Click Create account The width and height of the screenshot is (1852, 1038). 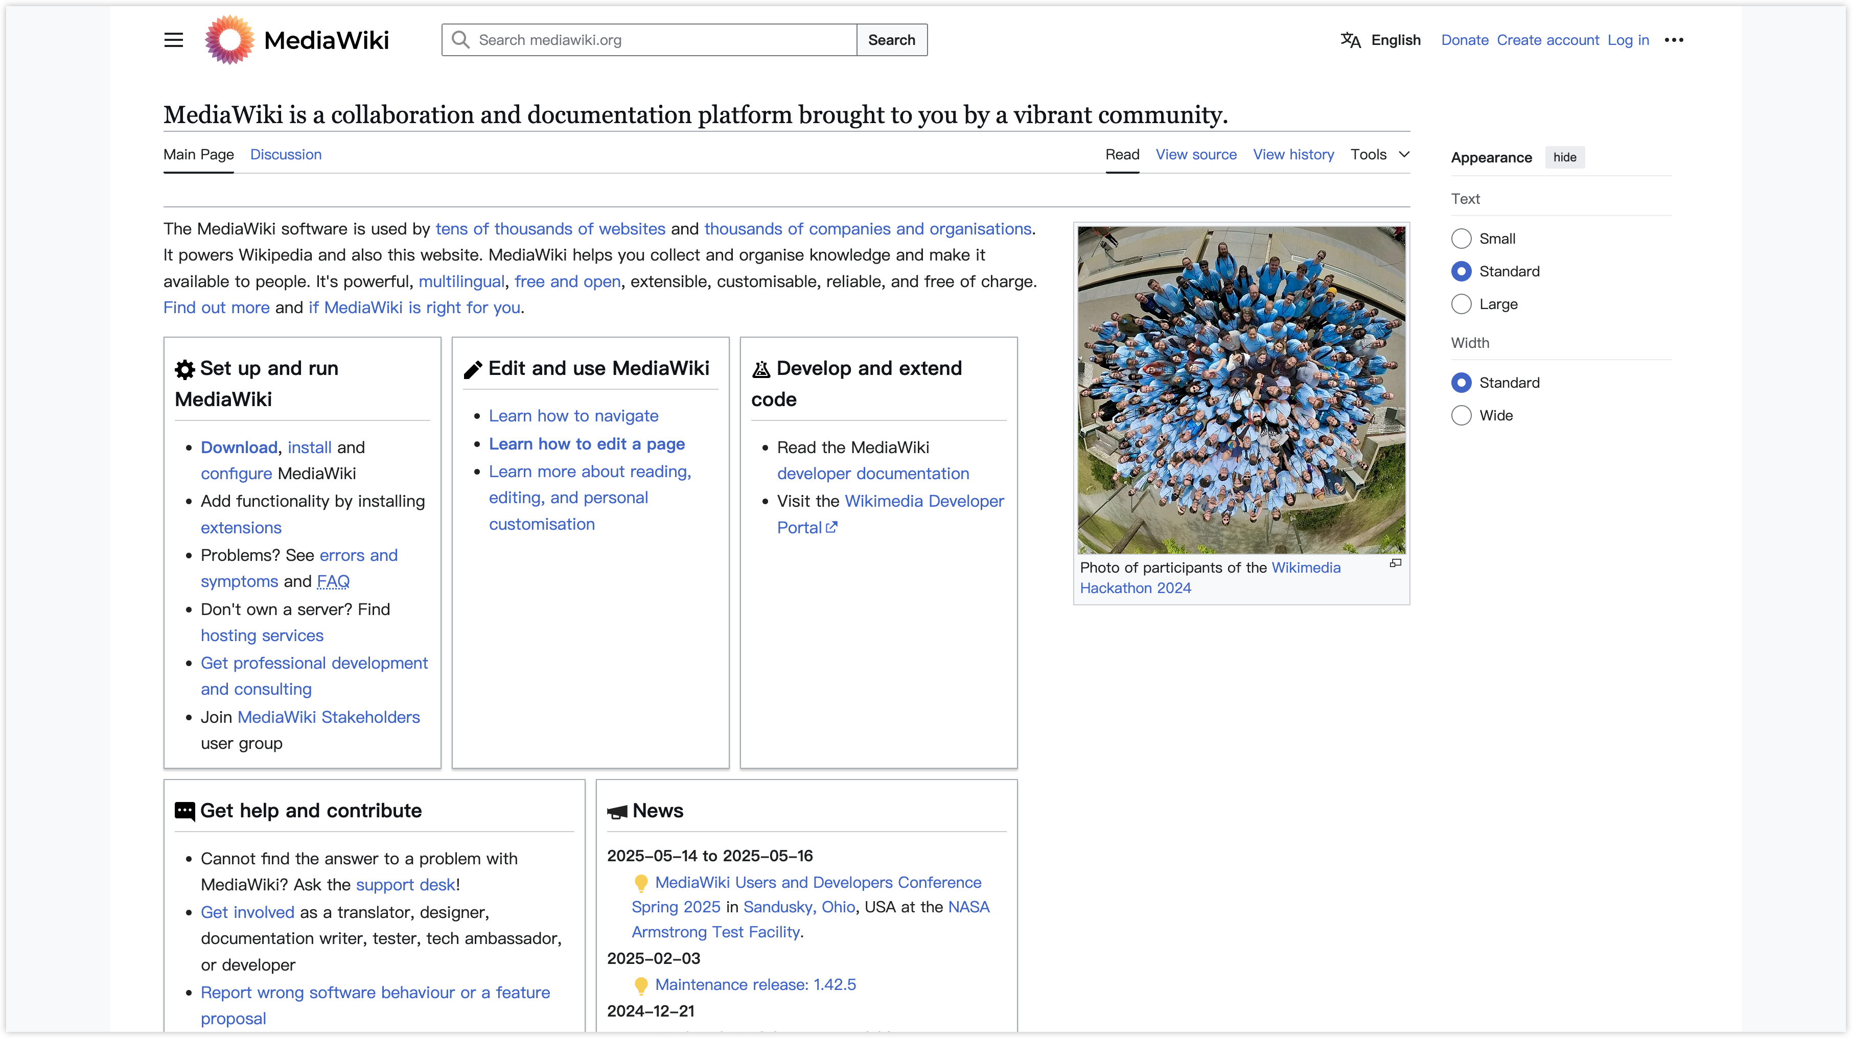pos(1548,40)
